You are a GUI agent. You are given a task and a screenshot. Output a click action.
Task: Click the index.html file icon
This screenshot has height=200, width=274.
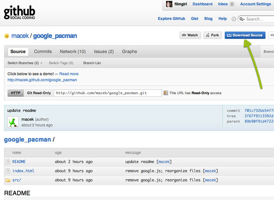8,171
